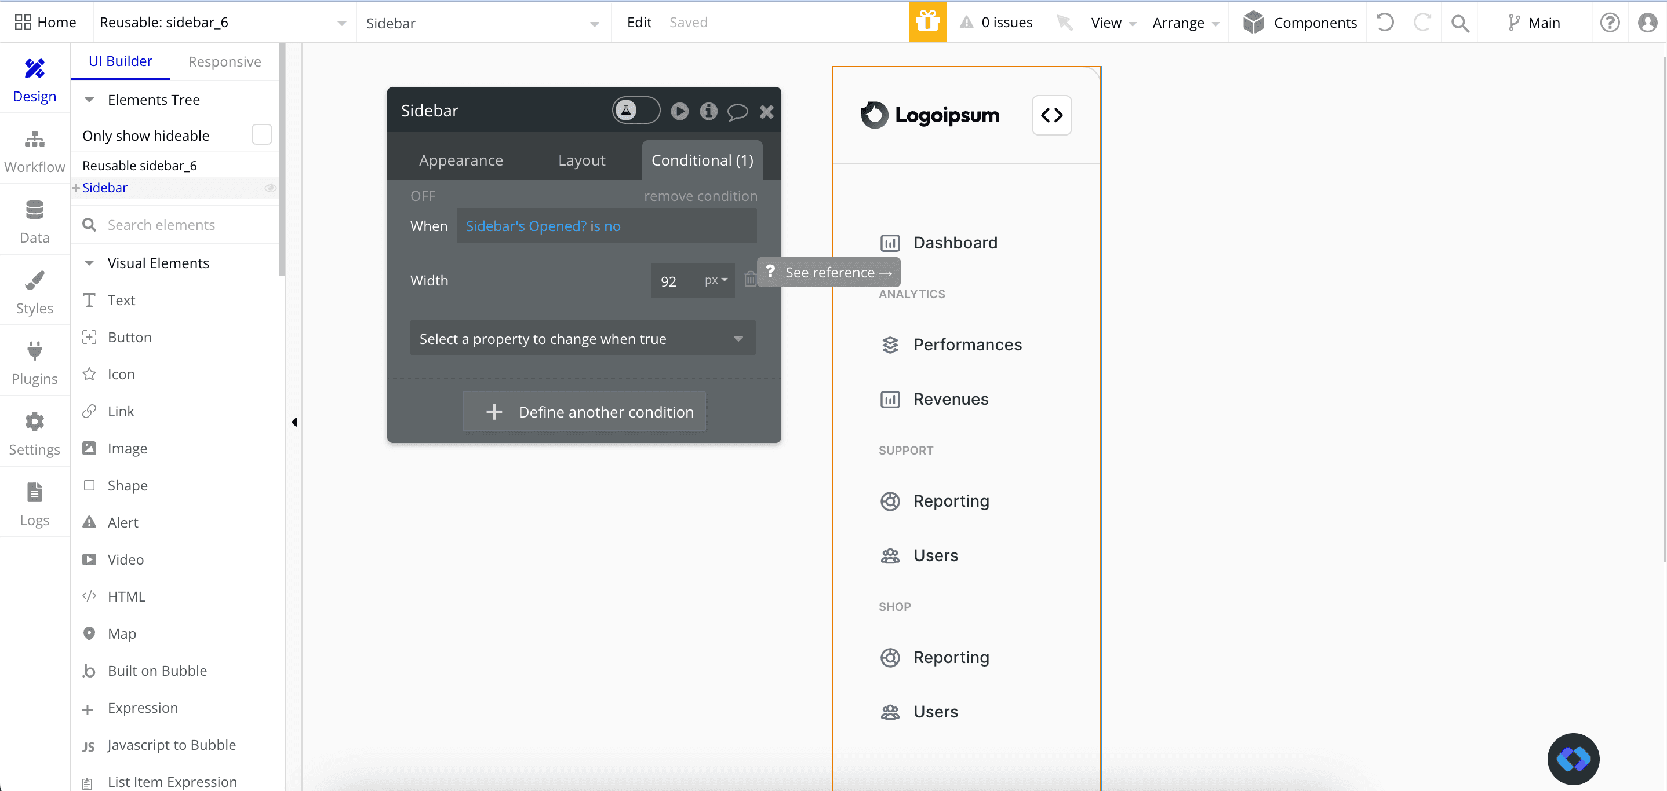This screenshot has width=1667, height=791.
Task: Click the gift box icon
Action: [x=927, y=22]
